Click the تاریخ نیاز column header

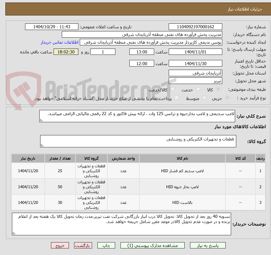pos(28,158)
